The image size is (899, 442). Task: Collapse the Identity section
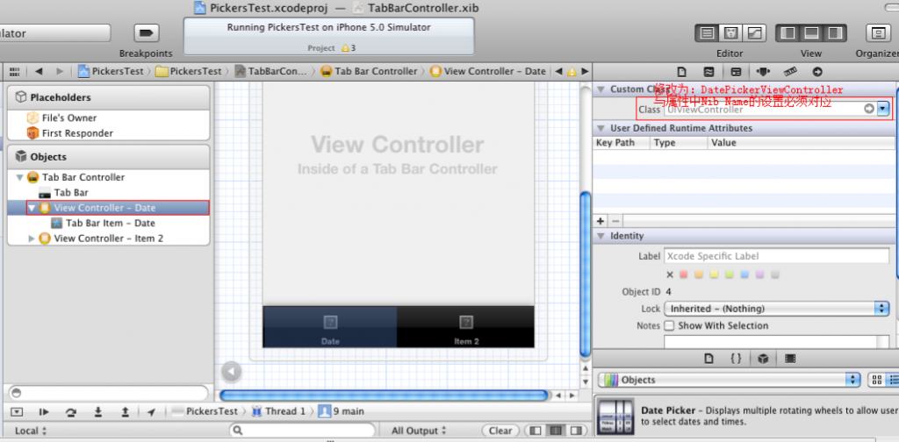tap(601, 236)
